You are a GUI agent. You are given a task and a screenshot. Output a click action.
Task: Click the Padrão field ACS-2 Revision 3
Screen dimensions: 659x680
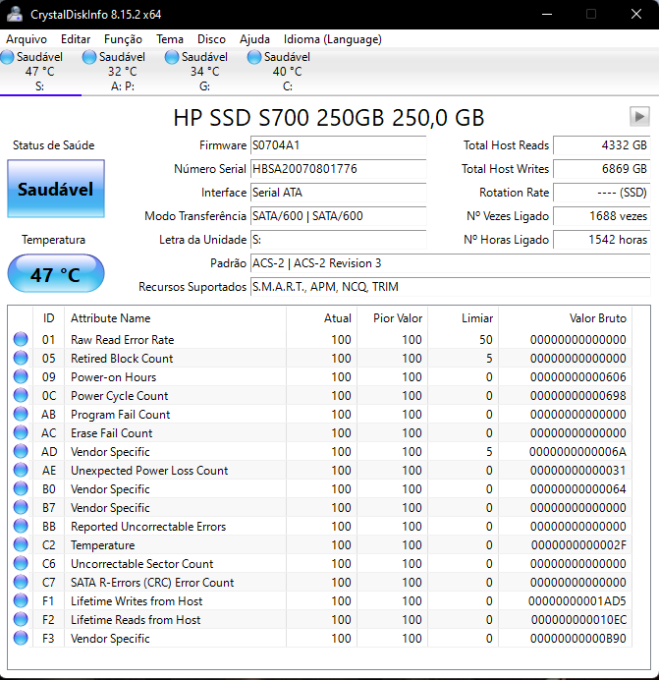[x=451, y=263]
